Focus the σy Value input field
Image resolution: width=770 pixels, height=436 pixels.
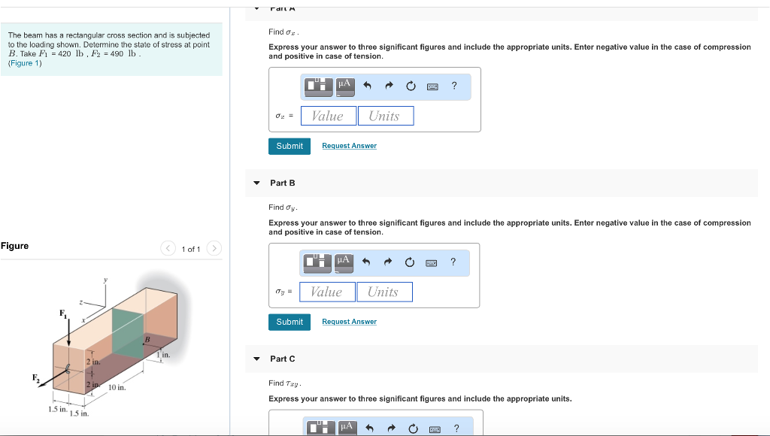point(327,292)
